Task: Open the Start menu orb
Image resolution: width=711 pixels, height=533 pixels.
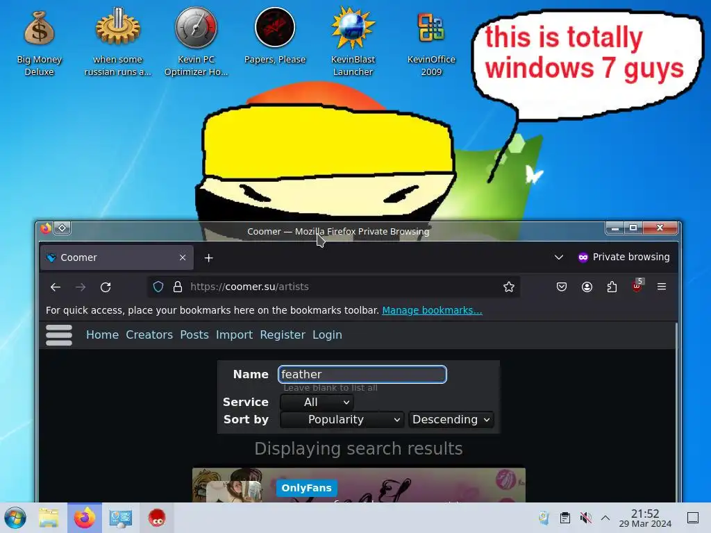Action: tap(15, 518)
